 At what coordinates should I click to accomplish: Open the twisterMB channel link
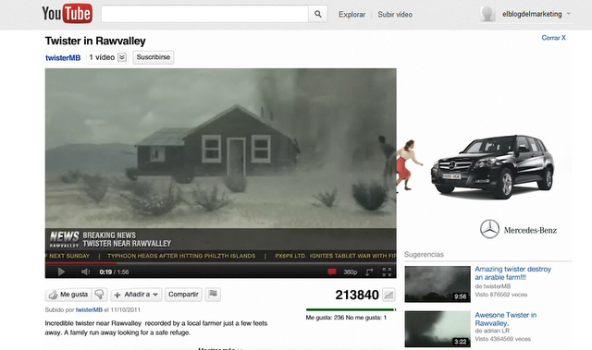[x=63, y=57]
